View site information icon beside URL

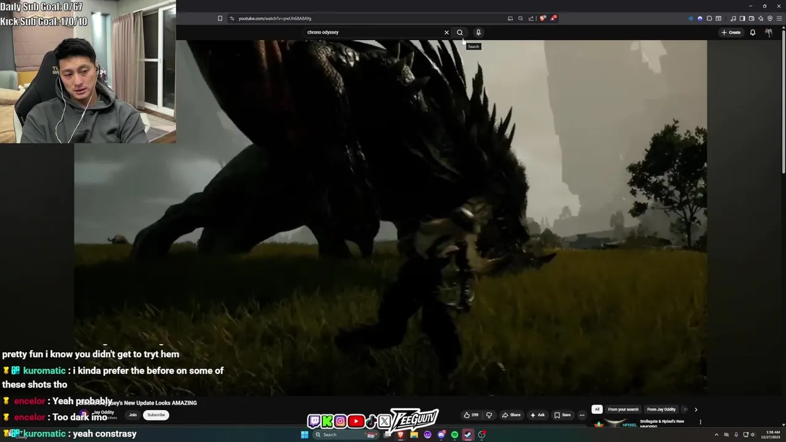(x=232, y=18)
